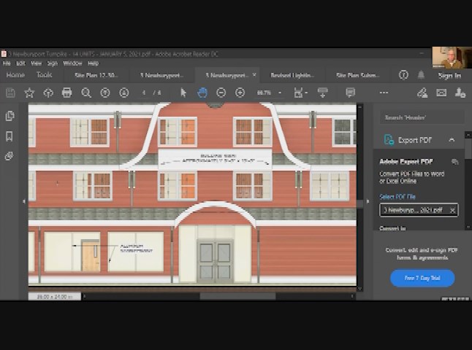Show bookmarks panel in left sidebar

(x=9, y=136)
